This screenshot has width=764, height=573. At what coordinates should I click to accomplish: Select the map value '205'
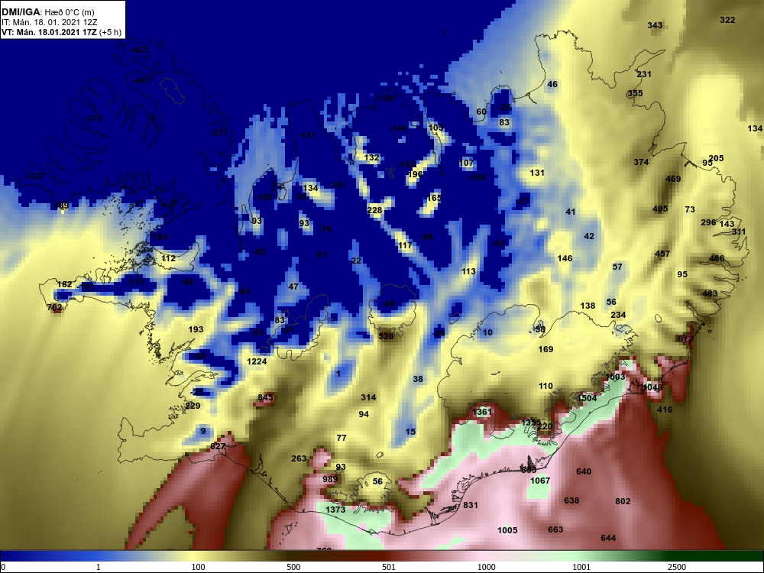(717, 158)
